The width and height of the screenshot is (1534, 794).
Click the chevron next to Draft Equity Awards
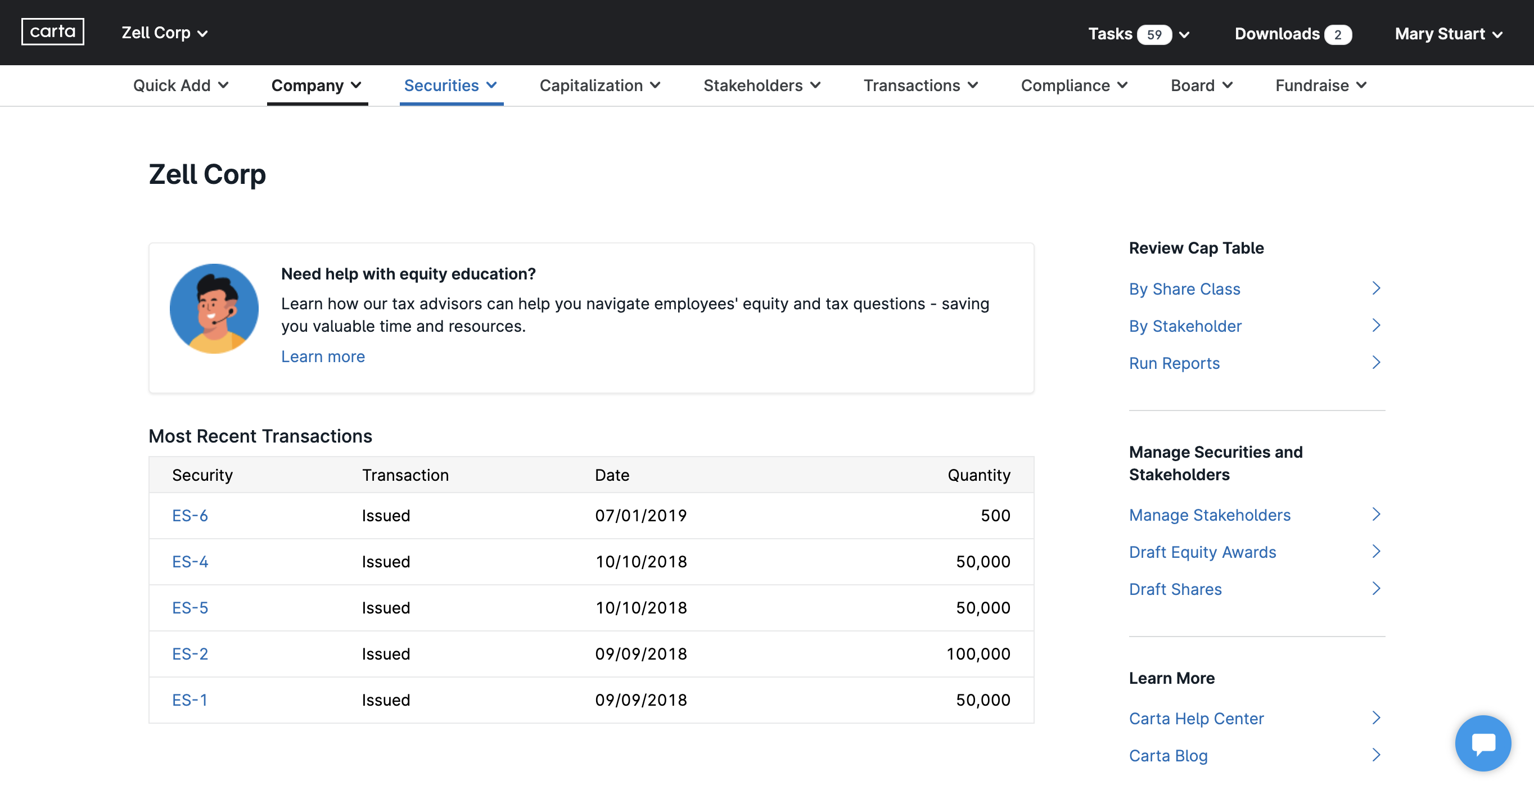click(x=1375, y=551)
